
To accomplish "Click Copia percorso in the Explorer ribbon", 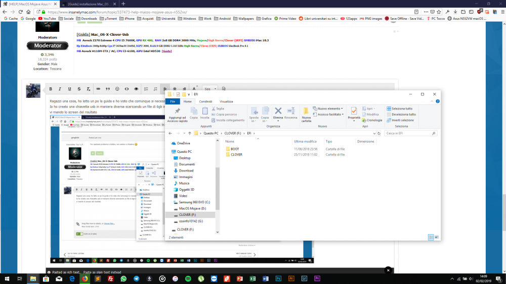I will [224, 115].
